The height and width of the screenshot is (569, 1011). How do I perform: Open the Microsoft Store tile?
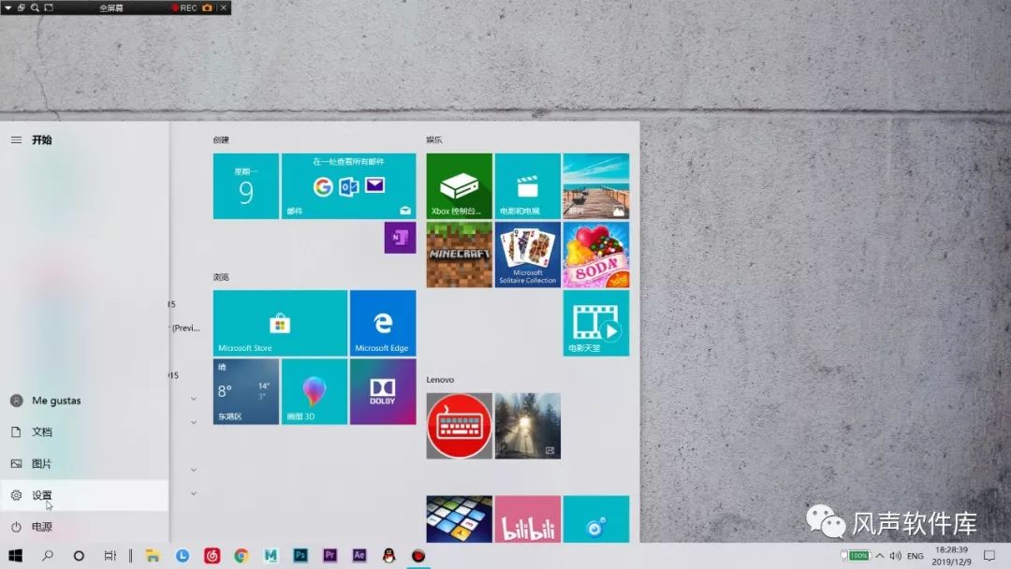pyautogui.click(x=279, y=323)
